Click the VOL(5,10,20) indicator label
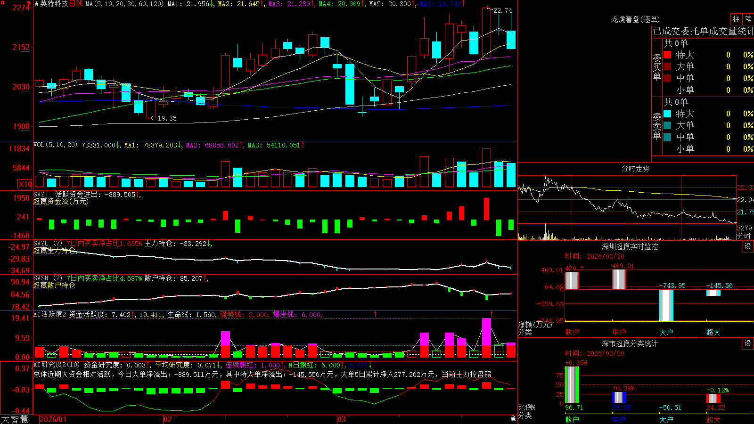The image size is (754, 424). click(x=55, y=145)
